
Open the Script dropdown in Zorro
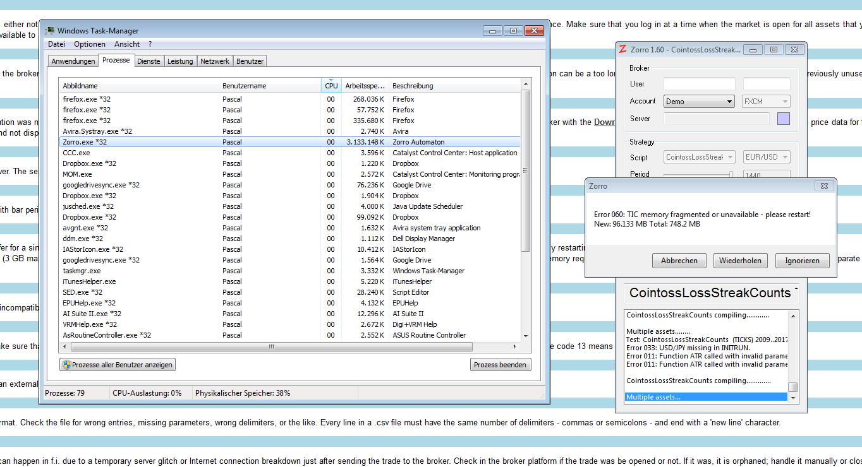(x=700, y=157)
